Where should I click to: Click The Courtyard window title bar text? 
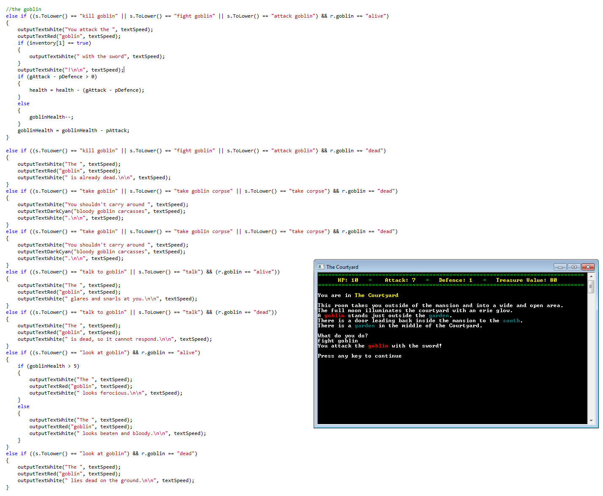342,267
